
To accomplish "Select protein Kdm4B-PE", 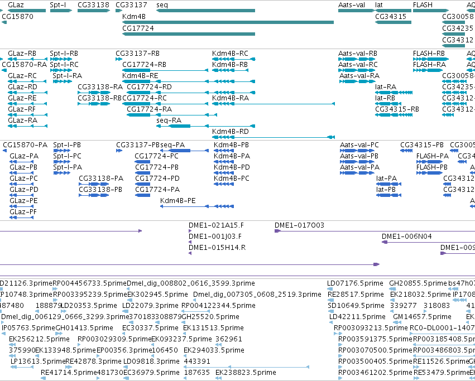I will [x=197, y=206].
